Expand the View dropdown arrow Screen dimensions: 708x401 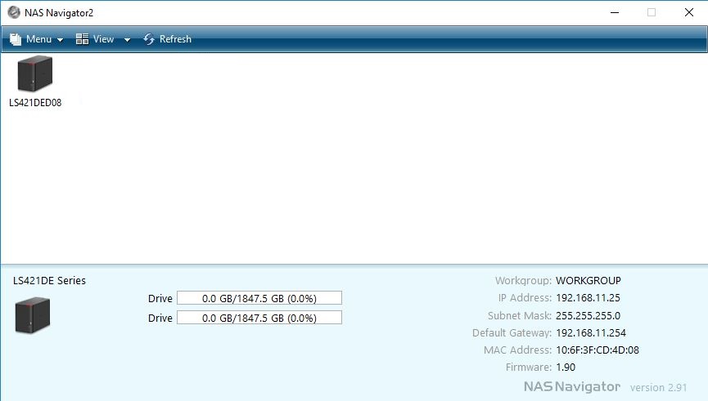pyautogui.click(x=128, y=40)
